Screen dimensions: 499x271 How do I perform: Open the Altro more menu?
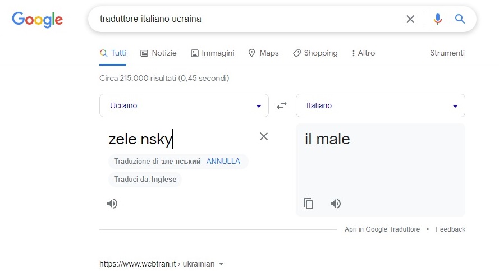point(363,53)
